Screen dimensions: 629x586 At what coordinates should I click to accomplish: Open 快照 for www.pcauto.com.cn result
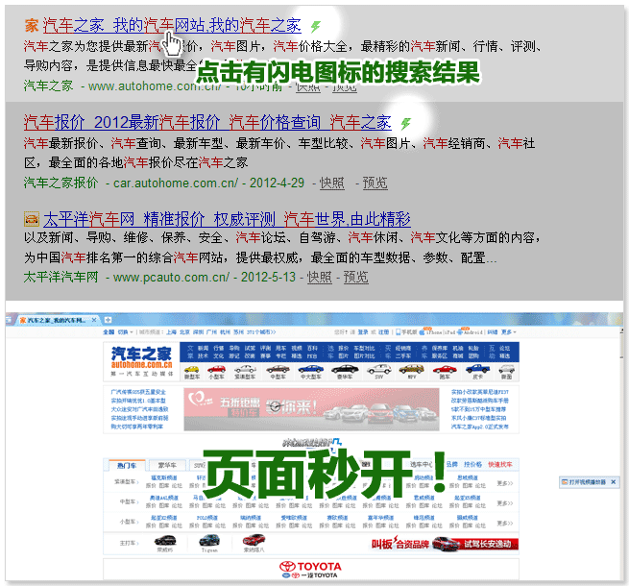click(x=320, y=277)
